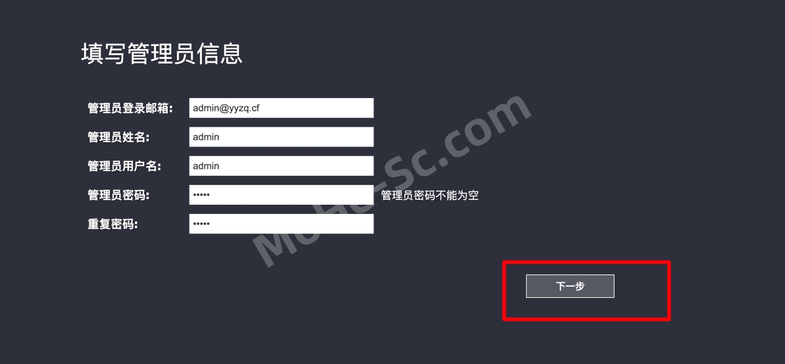Image resolution: width=785 pixels, height=364 pixels.
Task: Click the 管理员姓名 label text
Action: 118,137
